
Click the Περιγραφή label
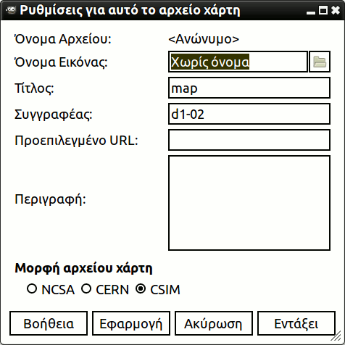50,199
